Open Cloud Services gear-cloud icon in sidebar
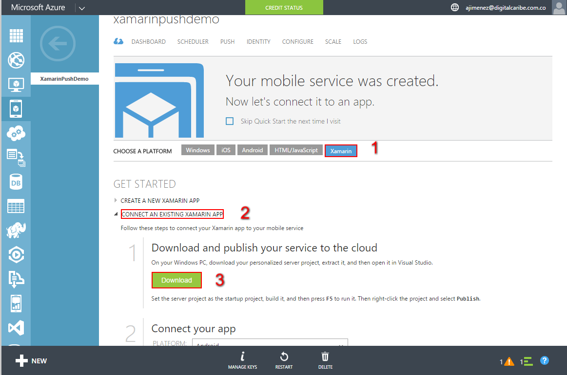This screenshot has height=375, width=567. 16,133
